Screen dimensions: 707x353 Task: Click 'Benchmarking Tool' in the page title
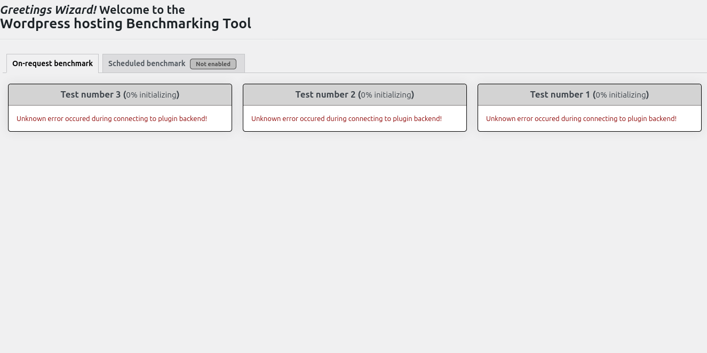pos(188,23)
